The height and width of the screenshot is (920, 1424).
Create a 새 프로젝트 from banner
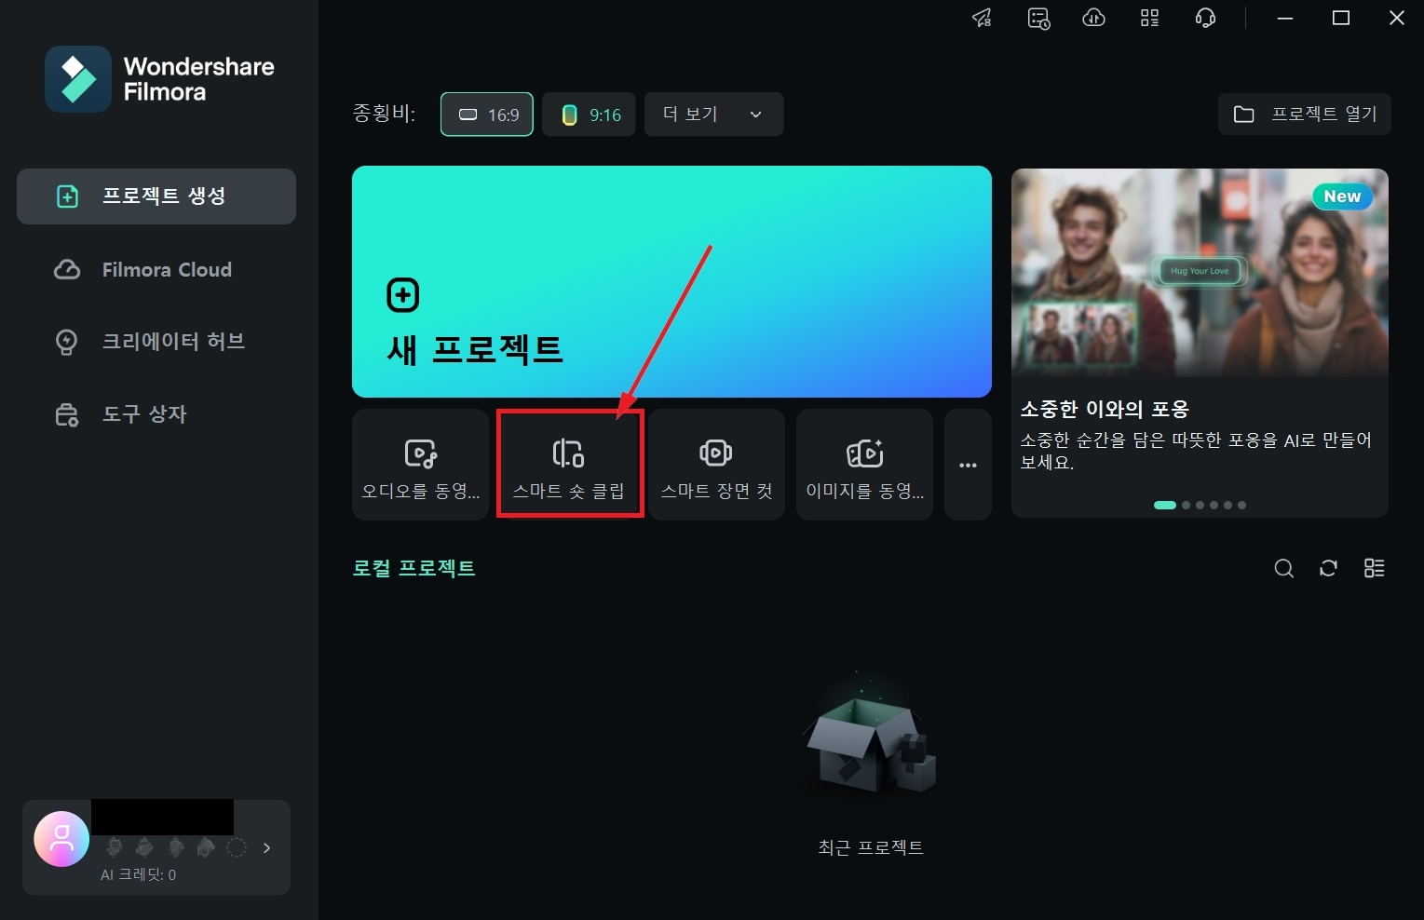click(x=671, y=281)
